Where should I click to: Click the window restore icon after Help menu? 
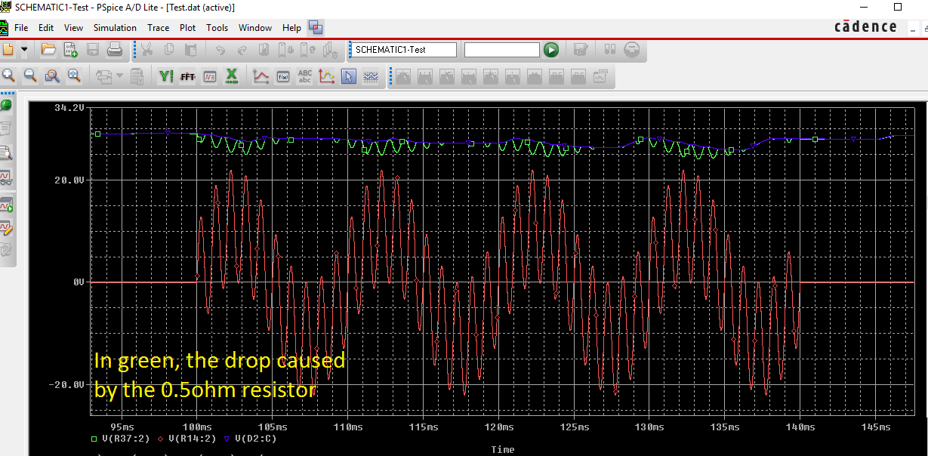click(316, 28)
